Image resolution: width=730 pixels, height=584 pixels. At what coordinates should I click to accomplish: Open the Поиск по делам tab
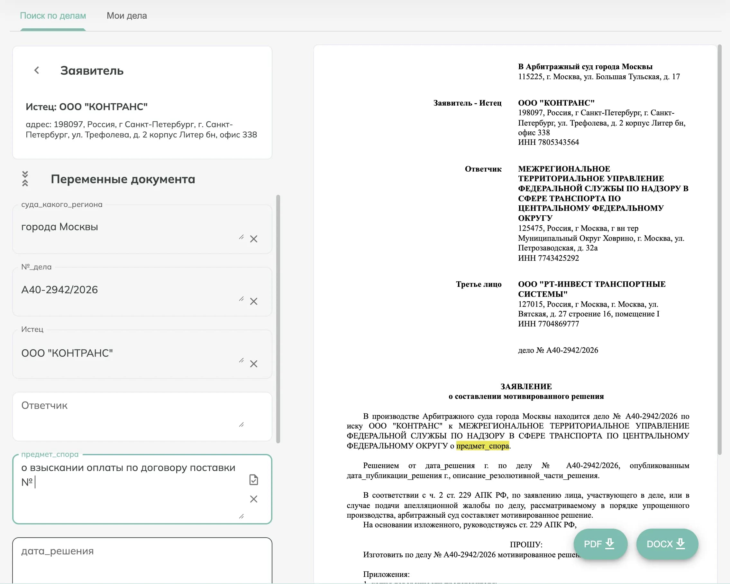point(53,15)
